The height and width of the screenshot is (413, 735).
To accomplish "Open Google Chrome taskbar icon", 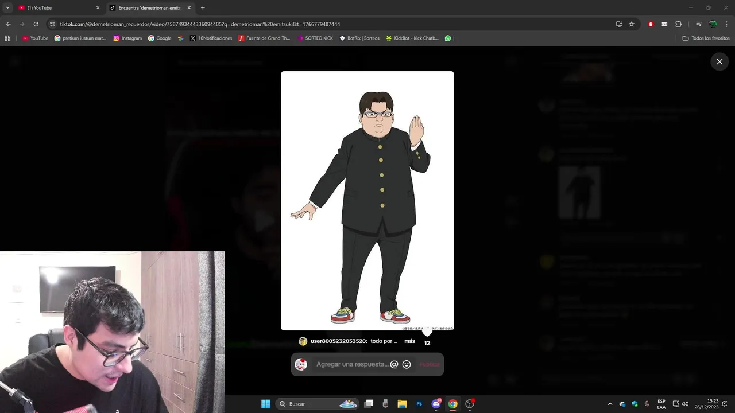I will point(452,404).
